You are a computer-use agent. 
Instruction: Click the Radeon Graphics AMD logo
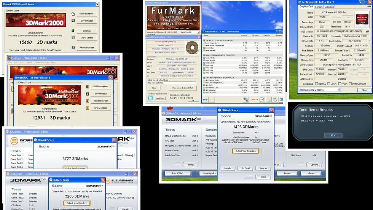(362, 19)
